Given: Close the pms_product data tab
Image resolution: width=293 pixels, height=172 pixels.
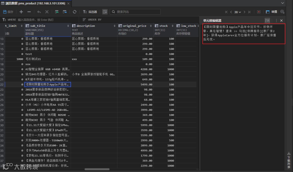Looking at the screenshot, I should pos(68,3).
